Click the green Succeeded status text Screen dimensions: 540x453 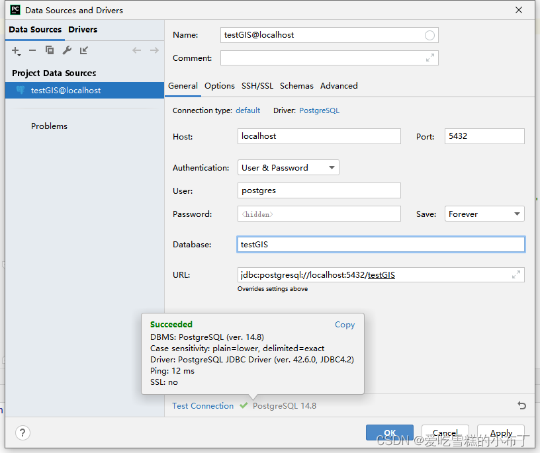[x=171, y=324]
